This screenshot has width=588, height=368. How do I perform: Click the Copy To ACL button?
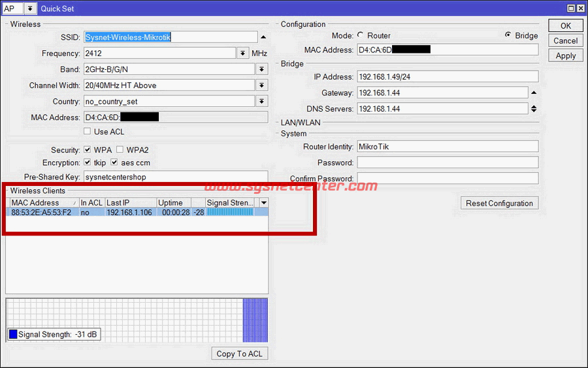click(240, 354)
